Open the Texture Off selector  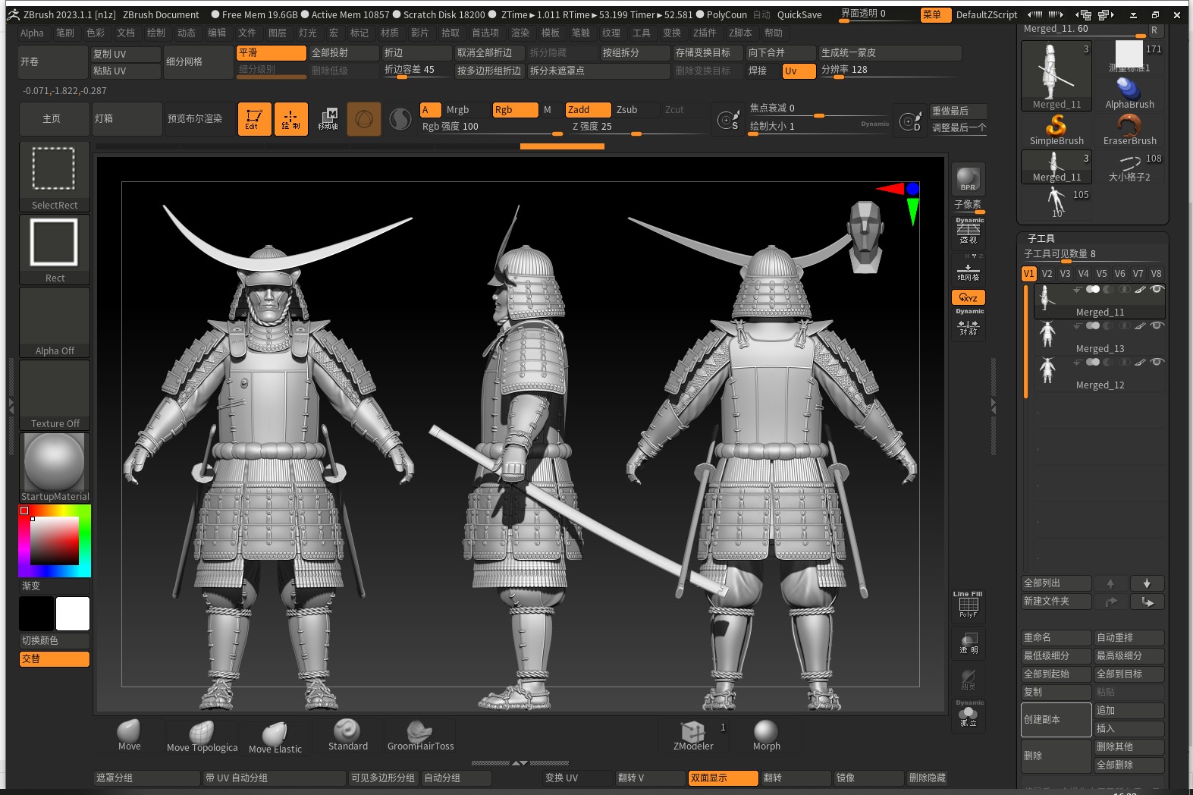point(55,395)
